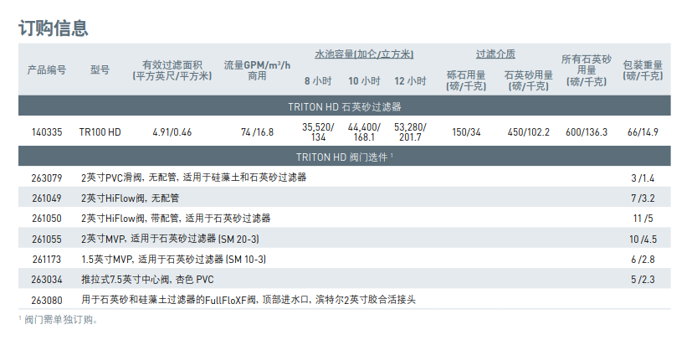
Task: Click the 450/102.2 sand value
Action: (529, 132)
